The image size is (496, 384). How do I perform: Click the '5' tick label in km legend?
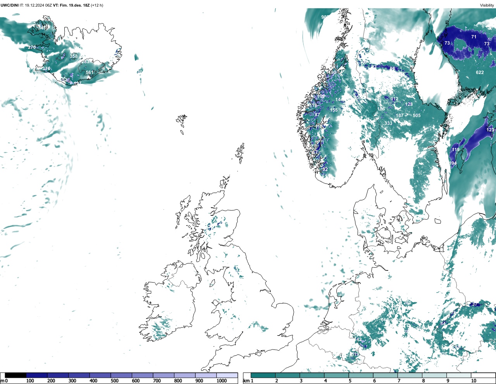coord(350,381)
